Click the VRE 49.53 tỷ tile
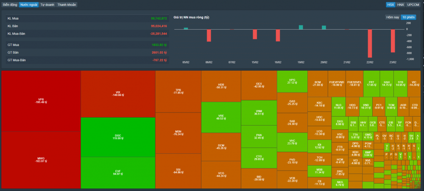424x191 pixels. click(x=221, y=117)
